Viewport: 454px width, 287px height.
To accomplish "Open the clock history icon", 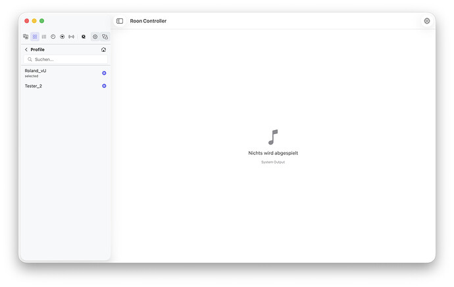I will click(53, 37).
